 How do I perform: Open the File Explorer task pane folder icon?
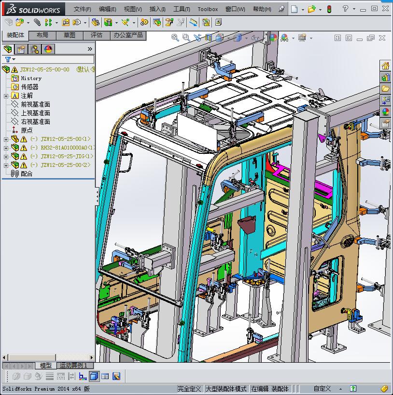(385, 89)
